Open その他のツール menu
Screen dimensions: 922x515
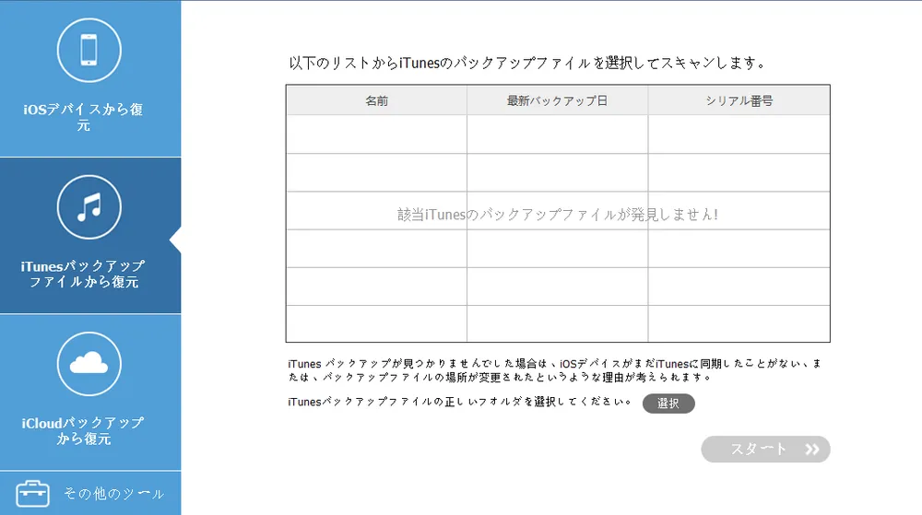[90, 493]
